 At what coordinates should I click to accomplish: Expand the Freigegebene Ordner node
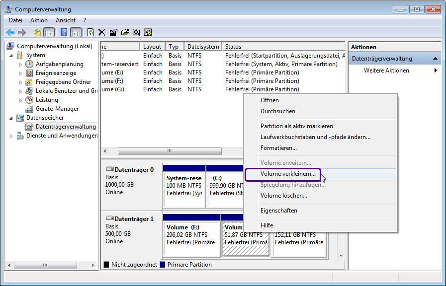pos(20,82)
